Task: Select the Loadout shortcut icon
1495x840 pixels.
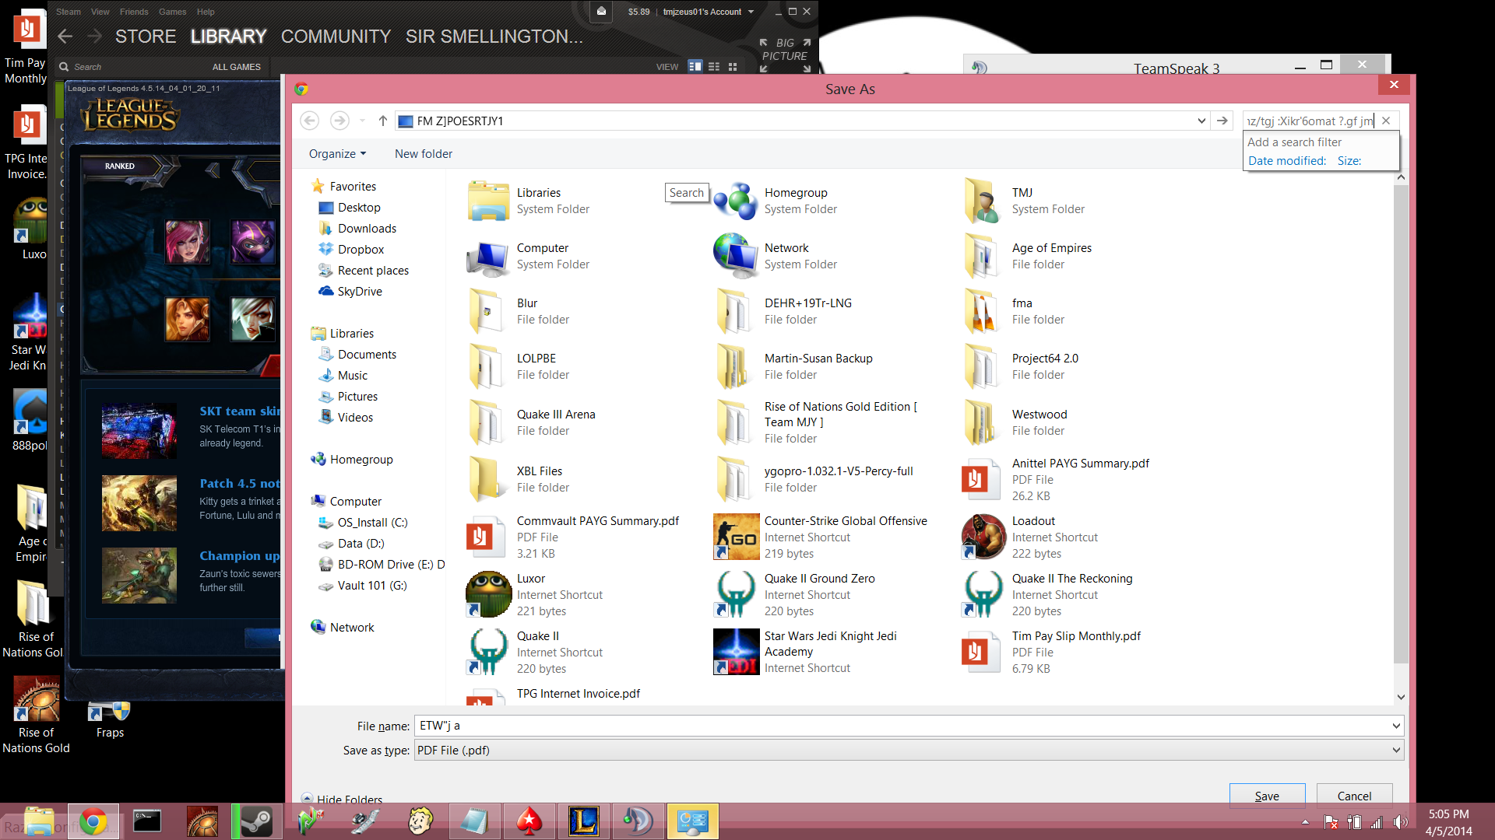Action: (x=983, y=537)
